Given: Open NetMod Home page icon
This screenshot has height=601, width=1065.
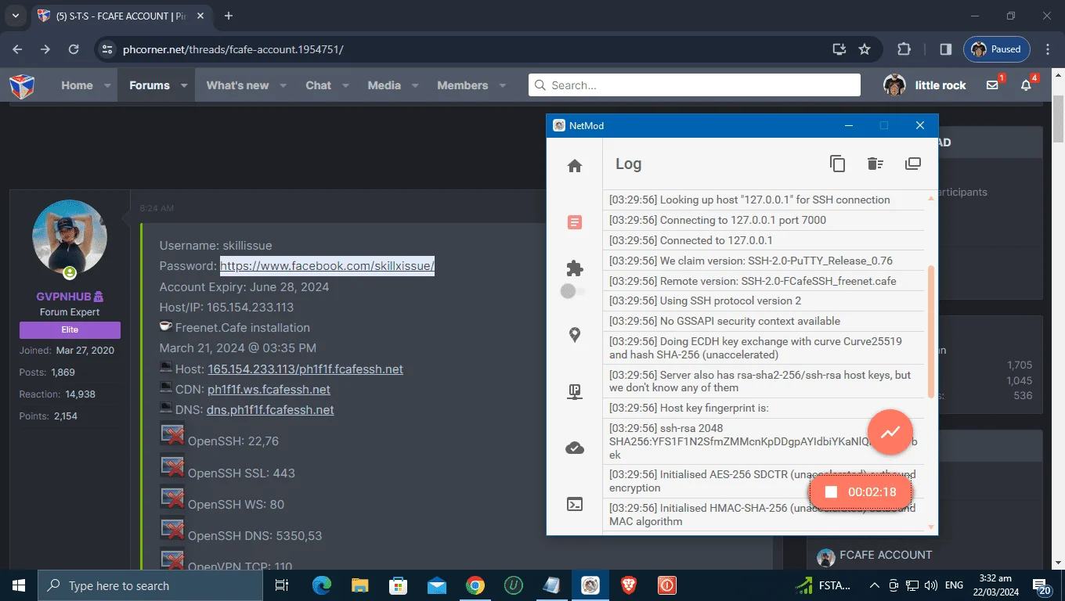Looking at the screenshot, I should (575, 166).
